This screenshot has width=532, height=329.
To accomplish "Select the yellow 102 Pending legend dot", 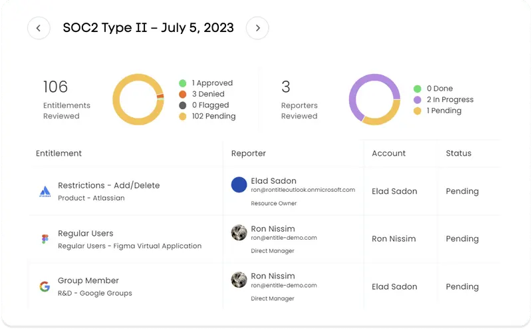I will tap(182, 117).
